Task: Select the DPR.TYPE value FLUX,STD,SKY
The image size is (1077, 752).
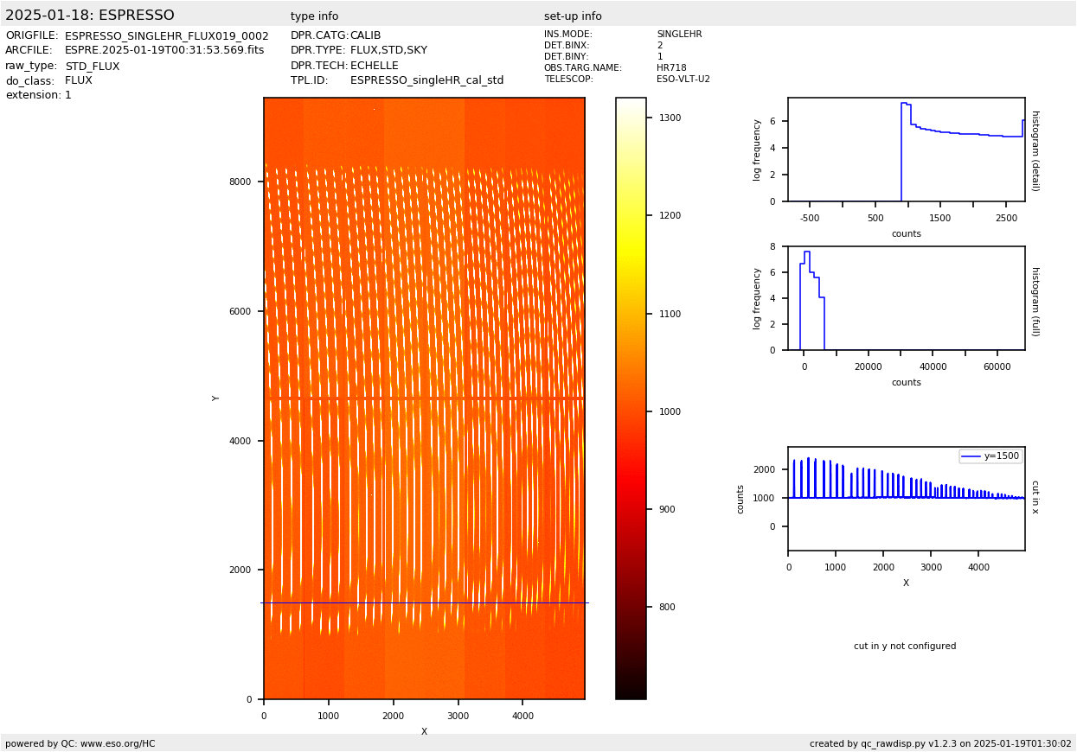Action: pos(388,51)
